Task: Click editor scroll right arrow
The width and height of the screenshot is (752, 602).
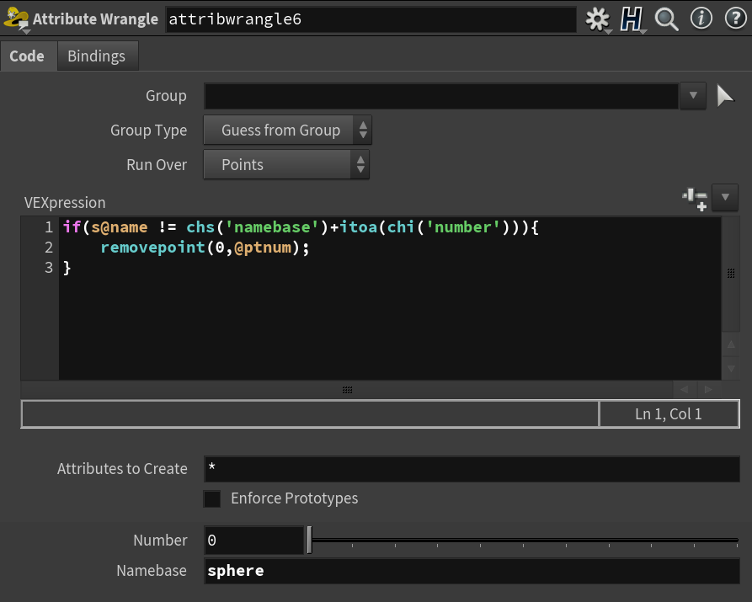Action: tap(708, 390)
